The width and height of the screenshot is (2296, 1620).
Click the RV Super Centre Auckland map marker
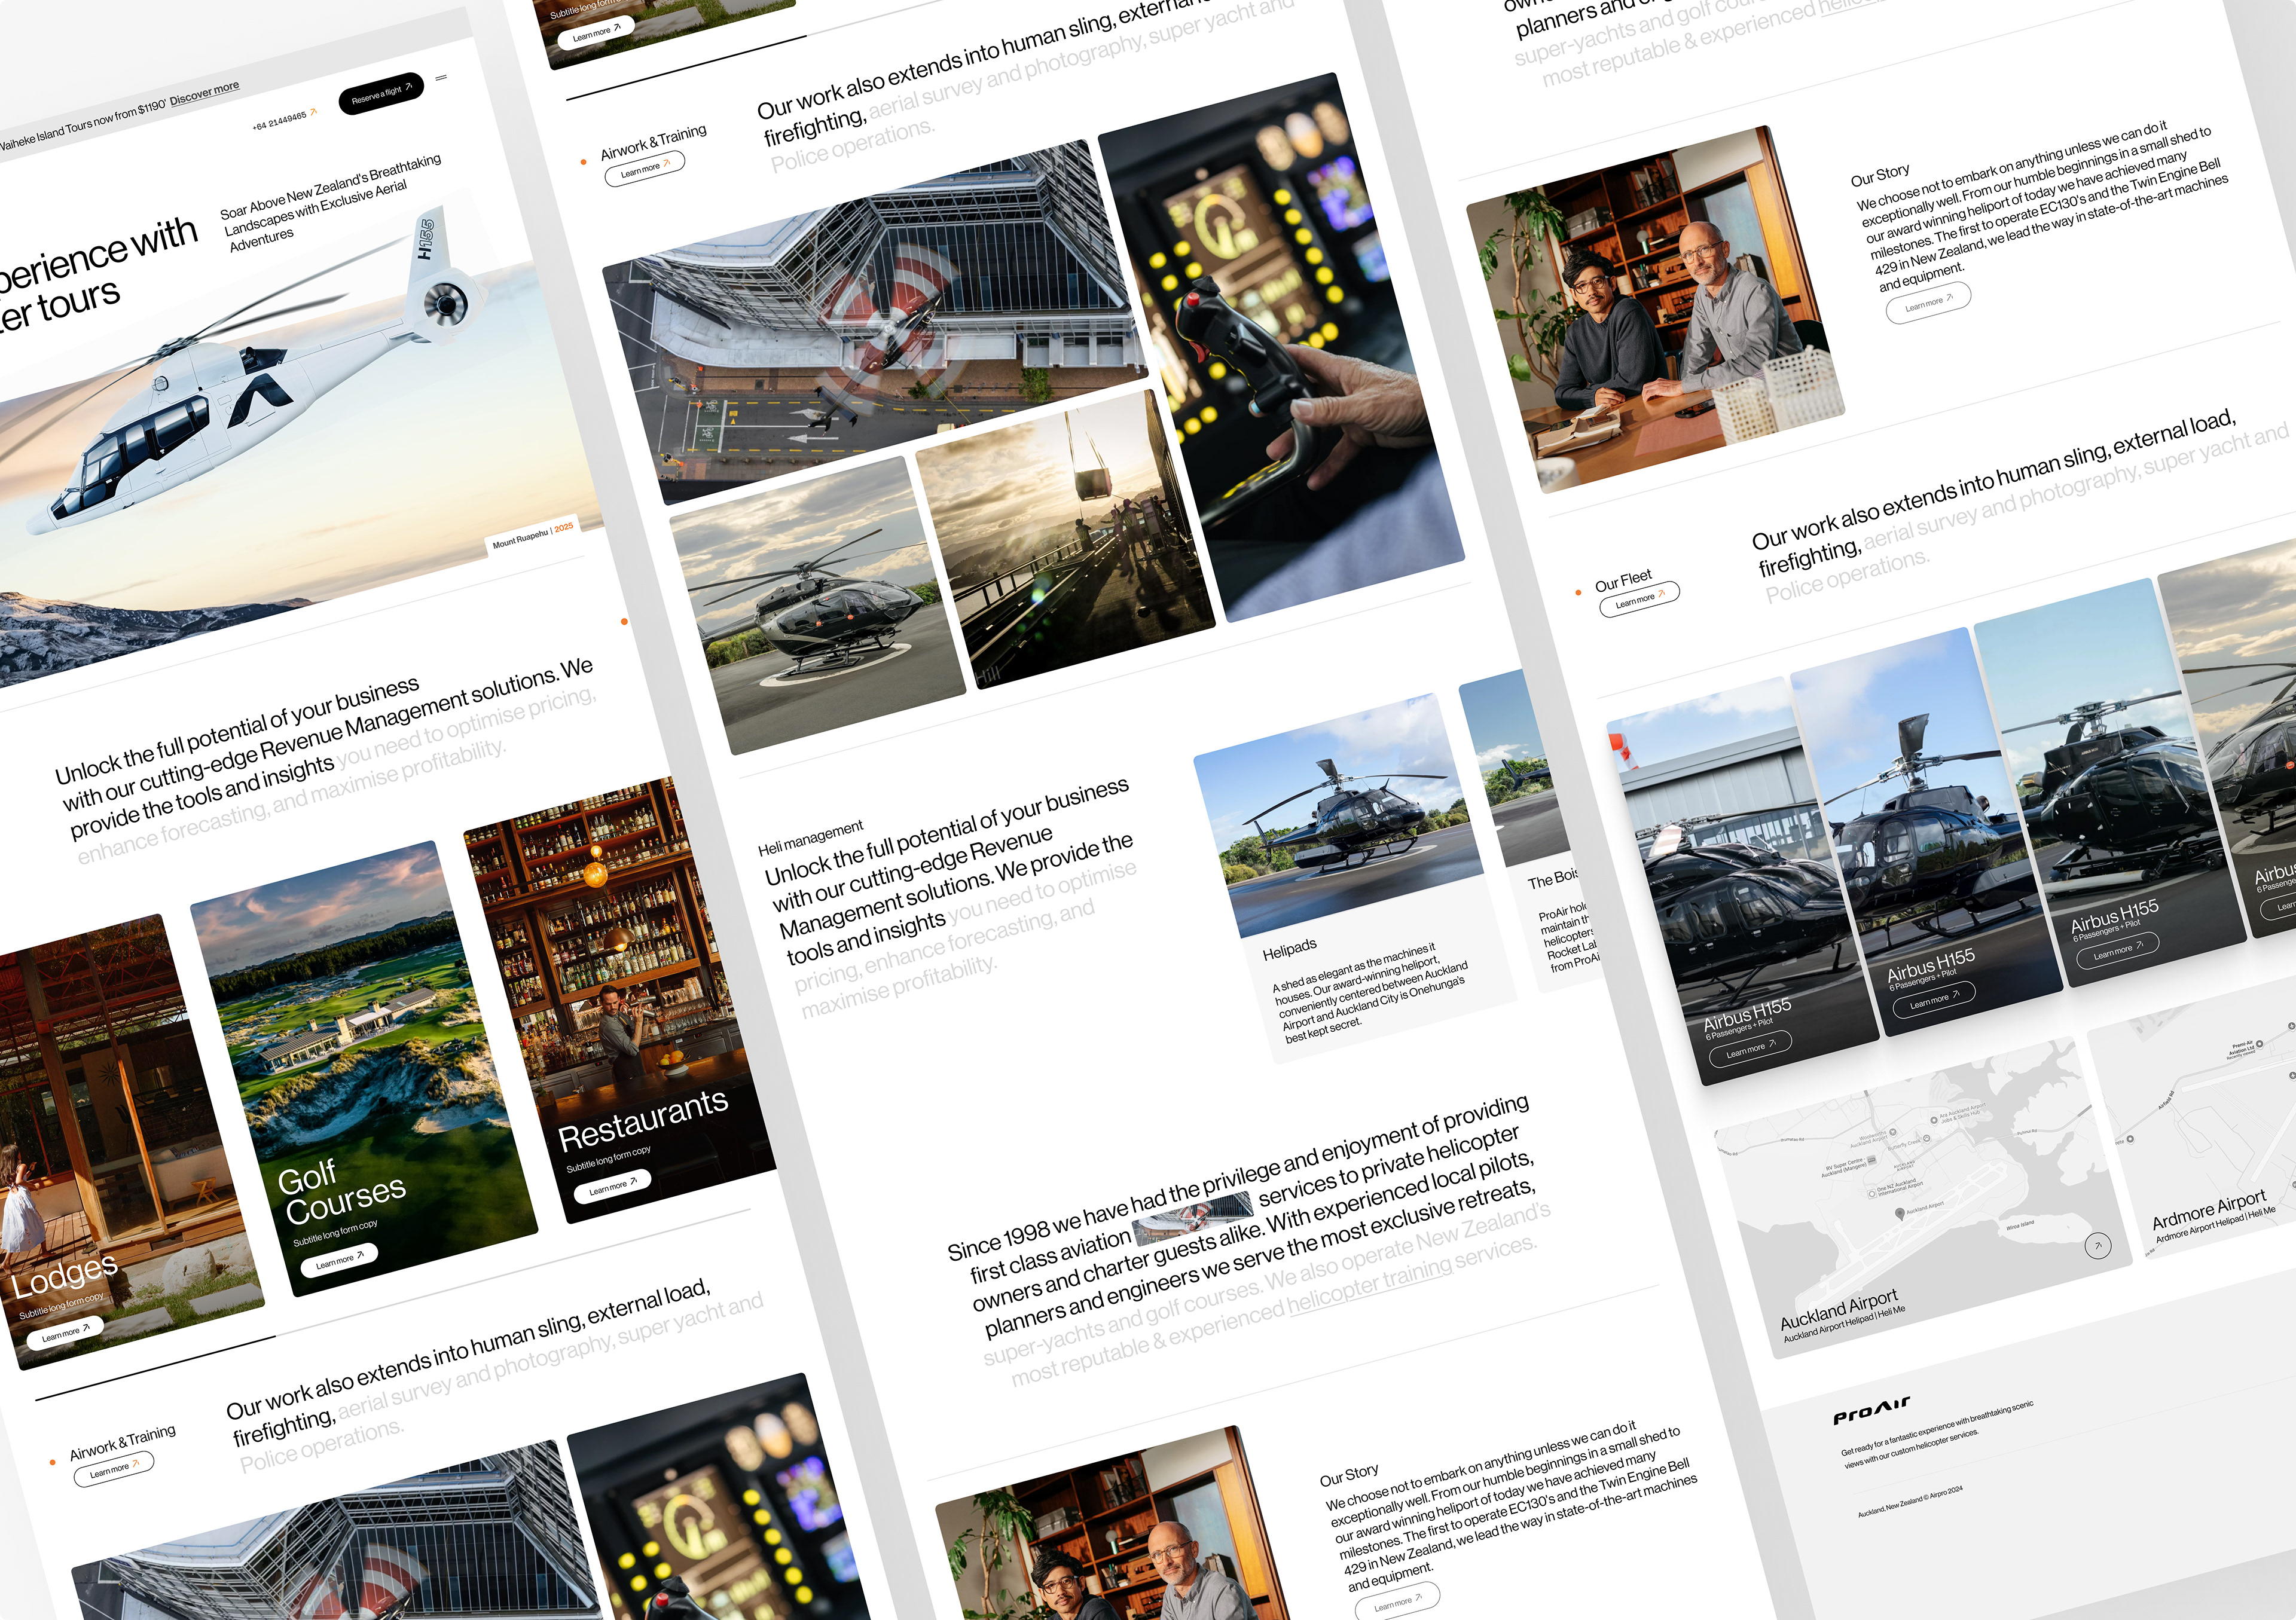tap(1873, 1161)
